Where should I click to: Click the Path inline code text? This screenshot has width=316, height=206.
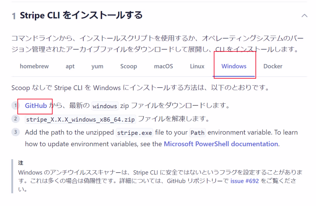pyautogui.click(x=197, y=133)
